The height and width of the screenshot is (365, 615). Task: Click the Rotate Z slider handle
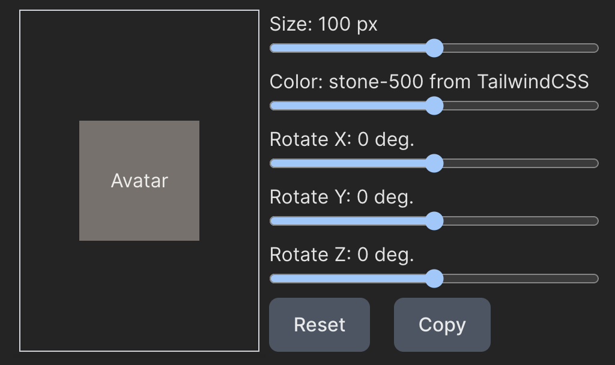click(434, 279)
